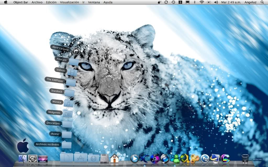Image resolution: width=268 pixels, height=167 pixels.
Task: Open the Descargas folder in the stack
Action: (x=67, y=124)
